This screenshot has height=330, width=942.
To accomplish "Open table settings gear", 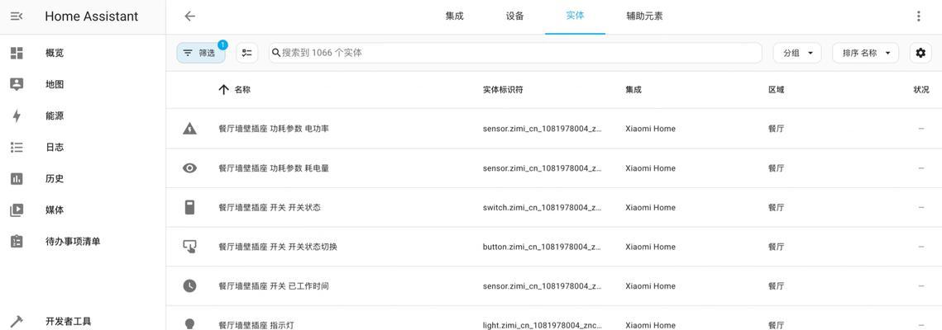I will 920,53.
